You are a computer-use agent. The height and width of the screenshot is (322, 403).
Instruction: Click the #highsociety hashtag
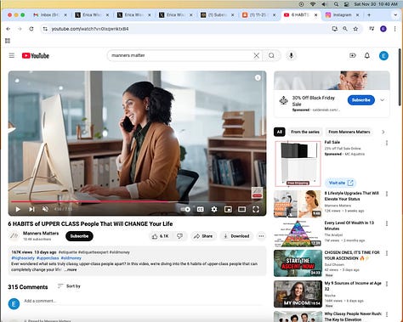[x=23, y=258]
